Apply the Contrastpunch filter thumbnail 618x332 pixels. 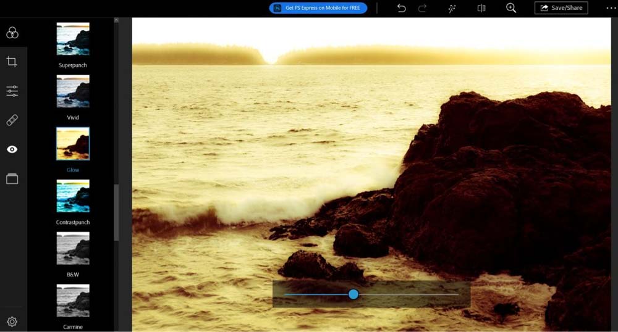[73, 196]
